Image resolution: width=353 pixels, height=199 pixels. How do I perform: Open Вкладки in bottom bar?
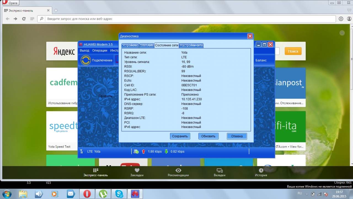pos(220,172)
